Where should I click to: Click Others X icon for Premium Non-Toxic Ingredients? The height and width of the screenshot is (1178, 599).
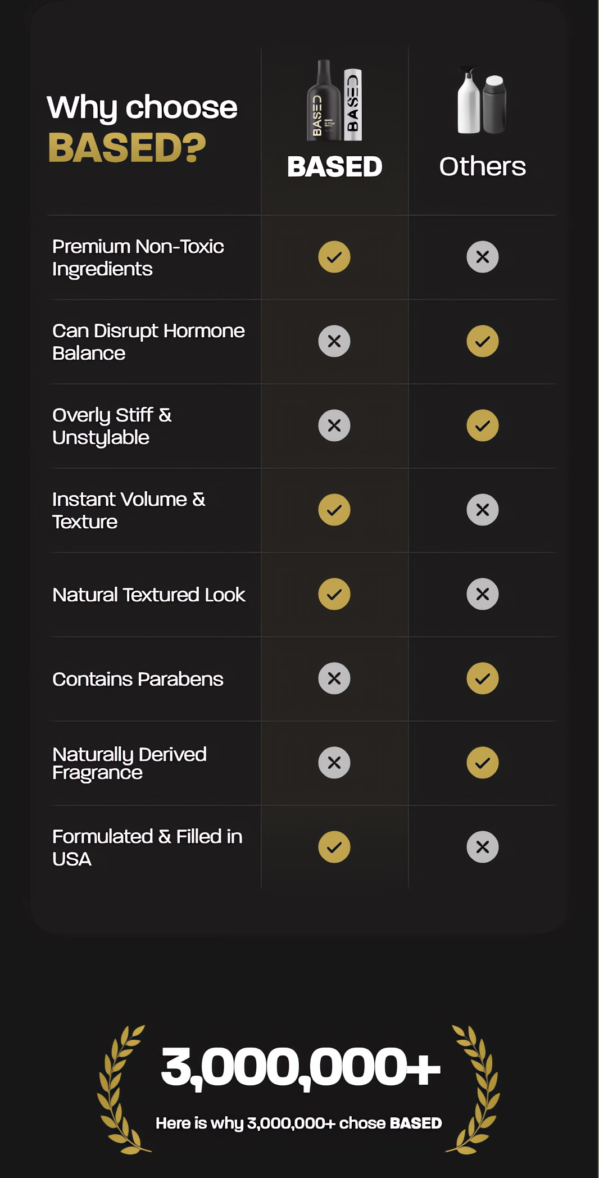pos(483,257)
